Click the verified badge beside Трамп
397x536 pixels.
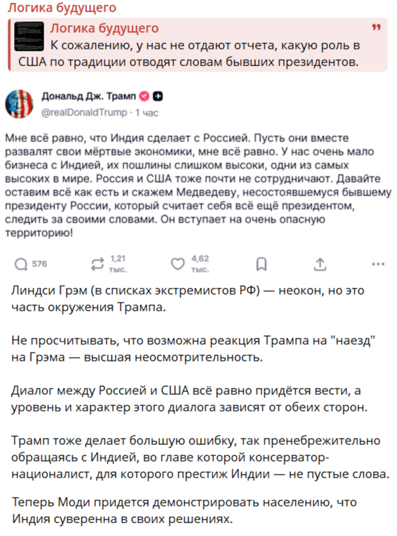click(x=145, y=96)
